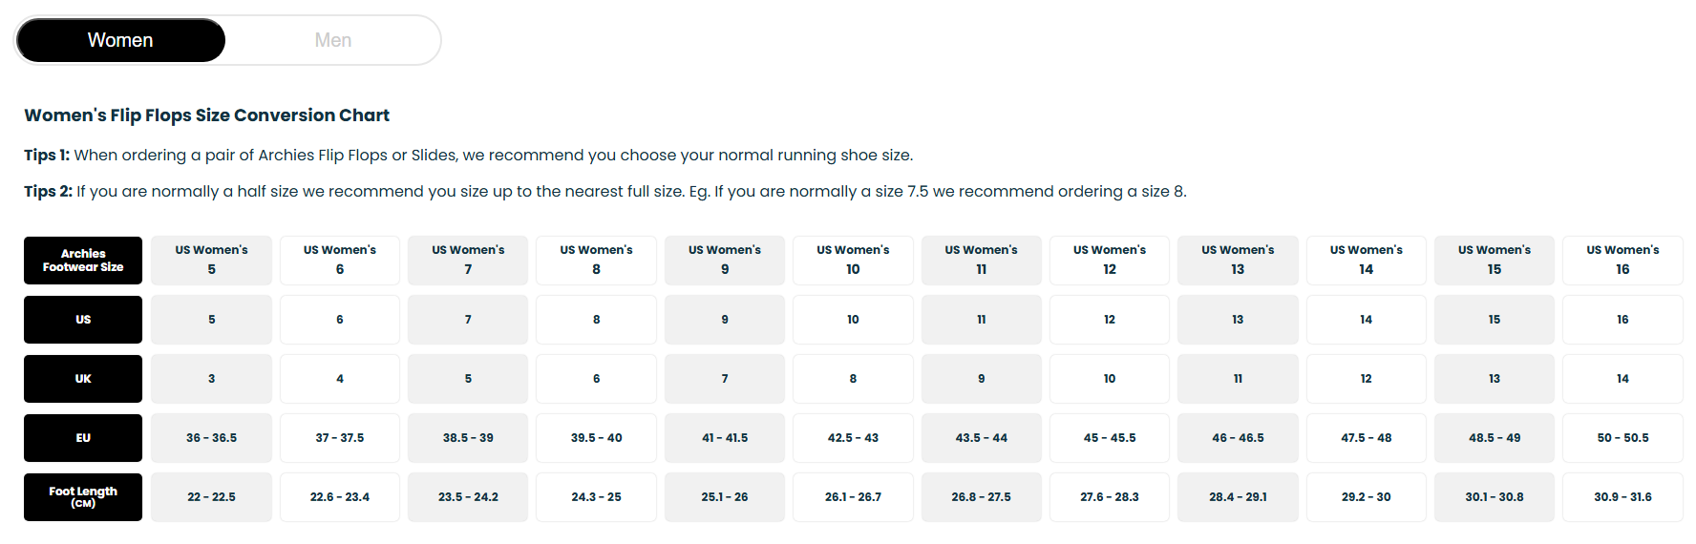Select the US Women's 5 column header
This screenshot has height=544, width=1696.
coord(211,261)
